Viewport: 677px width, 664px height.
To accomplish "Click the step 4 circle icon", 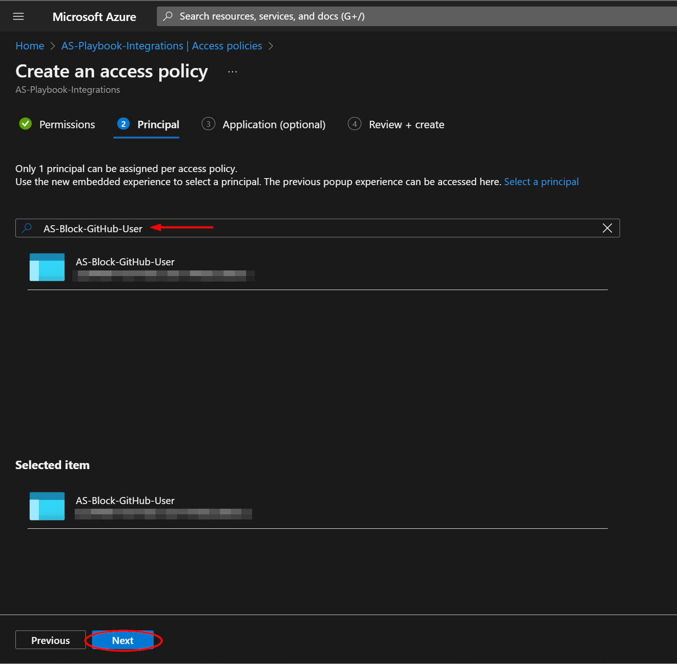I will (354, 124).
